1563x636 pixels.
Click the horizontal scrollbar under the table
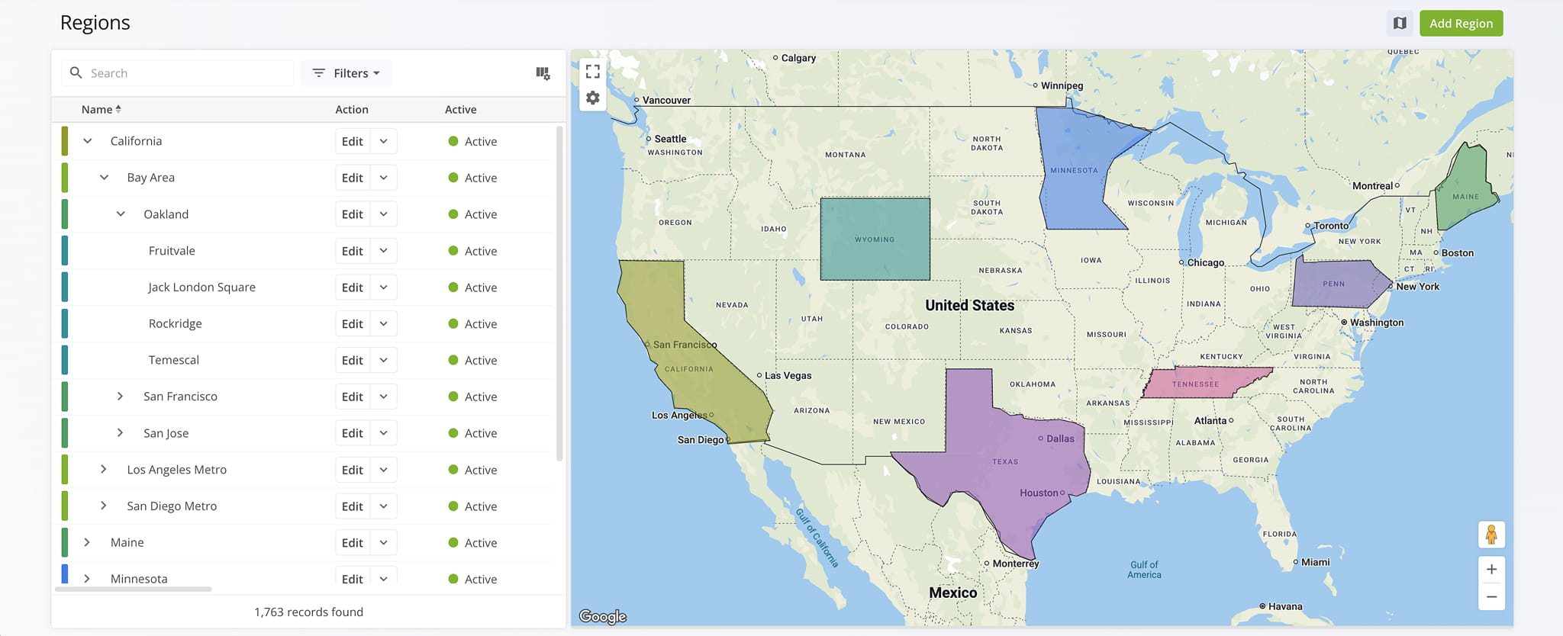134,589
